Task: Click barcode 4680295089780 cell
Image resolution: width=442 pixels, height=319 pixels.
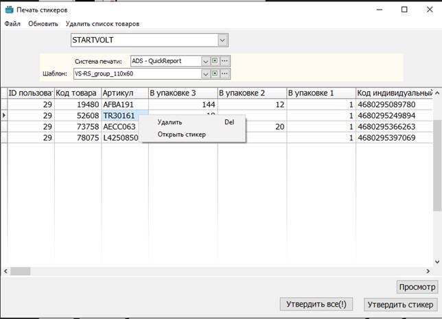Action: [x=394, y=104]
